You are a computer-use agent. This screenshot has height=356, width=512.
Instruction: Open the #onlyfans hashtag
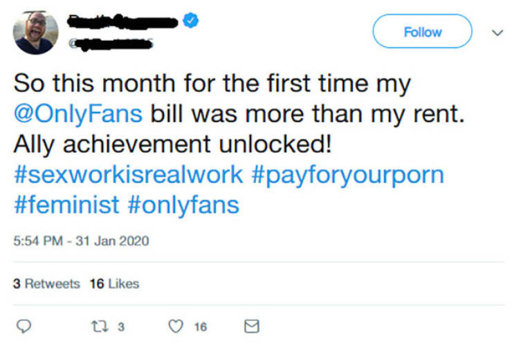coord(184,204)
